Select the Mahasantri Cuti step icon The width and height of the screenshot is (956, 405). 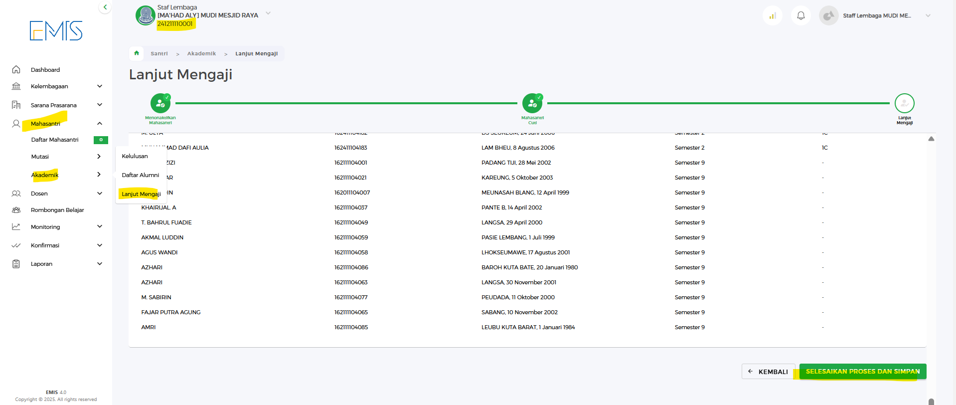pyautogui.click(x=532, y=103)
